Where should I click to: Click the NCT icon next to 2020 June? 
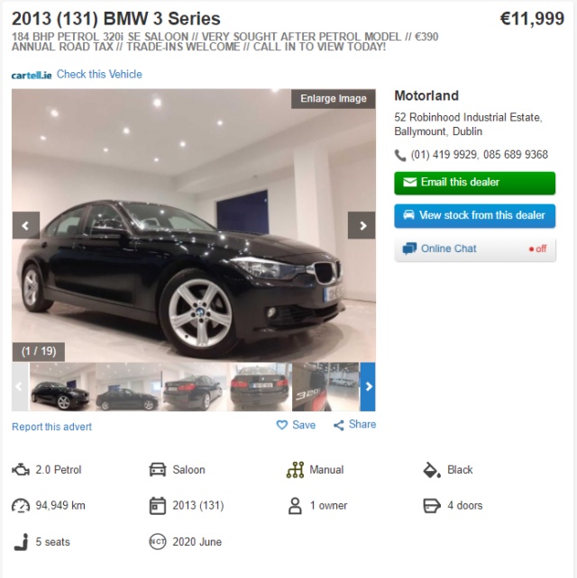click(158, 541)
